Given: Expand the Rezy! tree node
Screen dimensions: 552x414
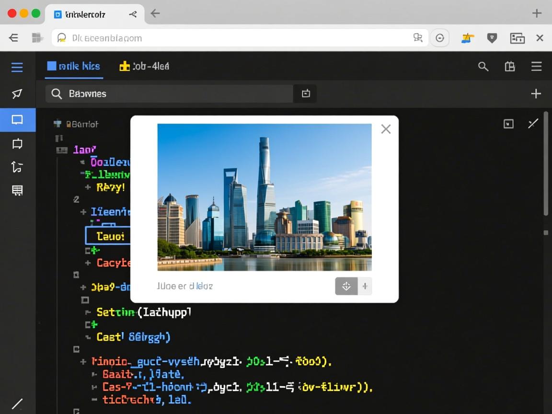Looking at the screenshot, I should [88, 187].
